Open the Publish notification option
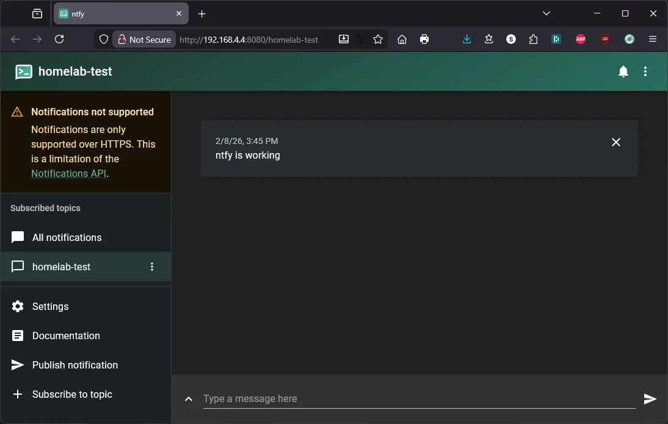This screenshot has width=668, height=424. [x=74, y=365]
